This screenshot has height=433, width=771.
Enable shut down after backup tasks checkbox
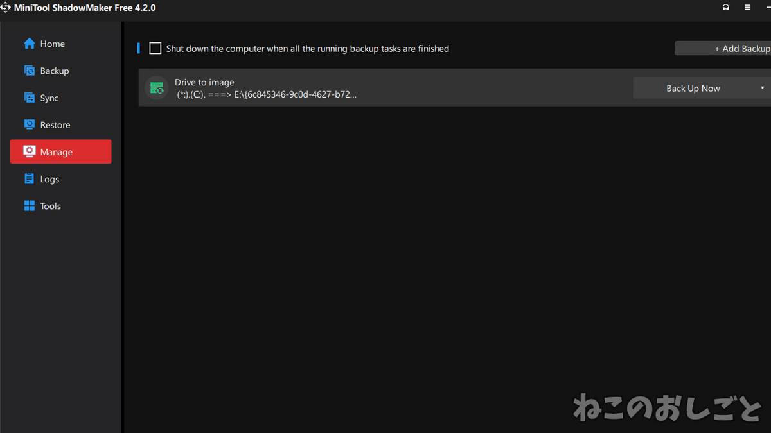pos(155,49)
